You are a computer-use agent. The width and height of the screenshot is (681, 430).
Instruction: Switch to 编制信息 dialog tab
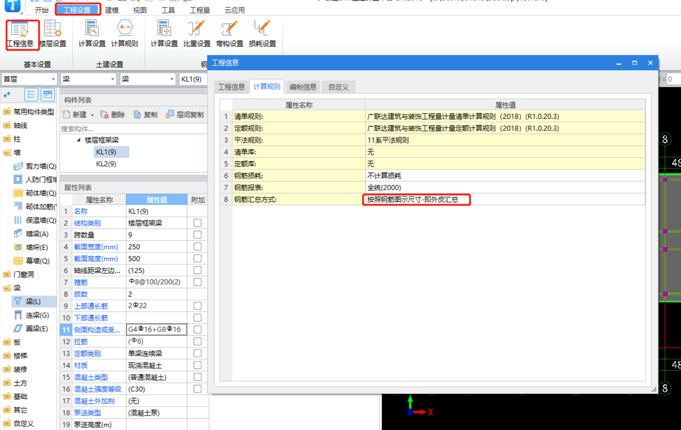tap(303, 87)
